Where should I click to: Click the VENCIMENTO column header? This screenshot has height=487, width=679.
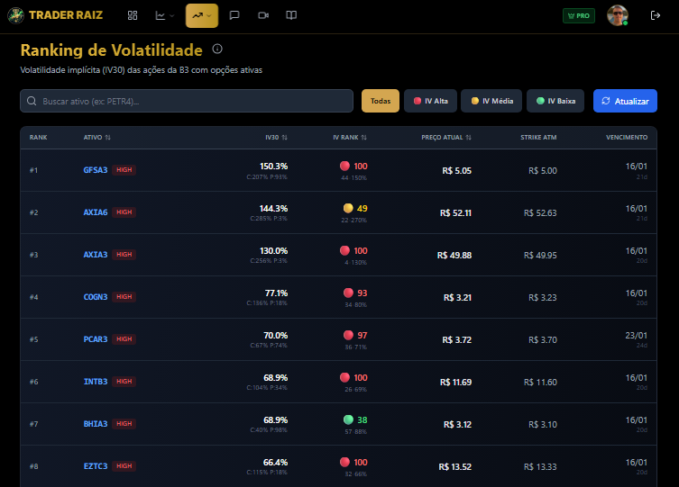[x=627, y=138]
